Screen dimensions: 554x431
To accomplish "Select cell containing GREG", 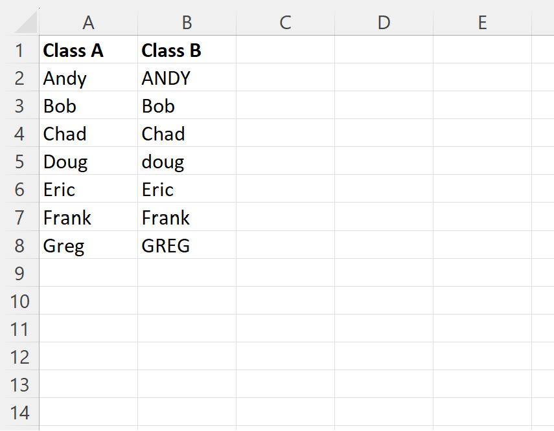I will click(x=187, y=245).
